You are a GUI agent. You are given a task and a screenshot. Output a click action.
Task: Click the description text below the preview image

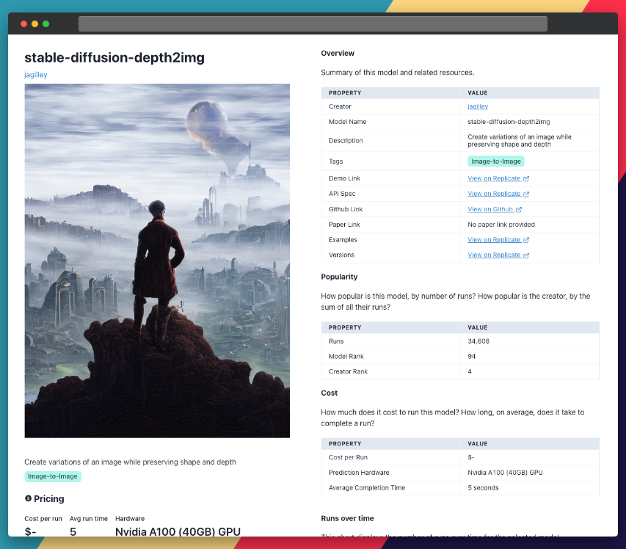pyautogui.click(x=130, y=462)
